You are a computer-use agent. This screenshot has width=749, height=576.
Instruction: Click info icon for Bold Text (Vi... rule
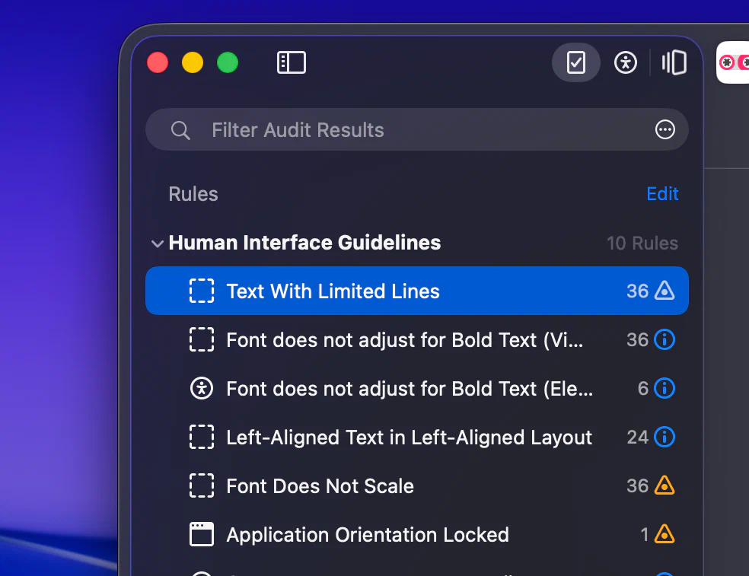coord(665,339)
